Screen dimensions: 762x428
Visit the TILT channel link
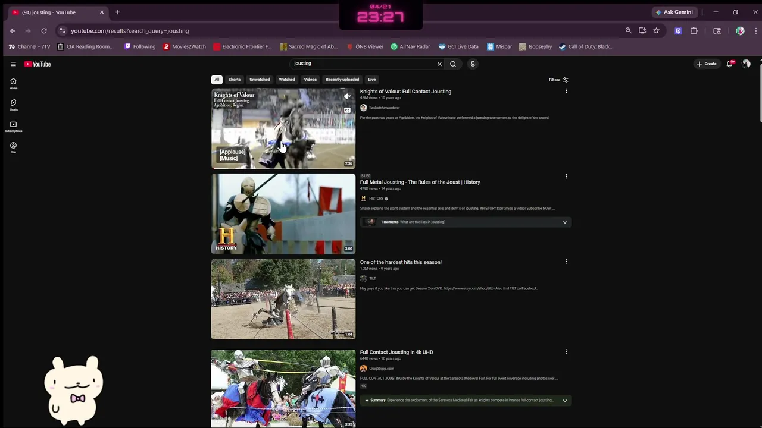(x=372, y=278)
